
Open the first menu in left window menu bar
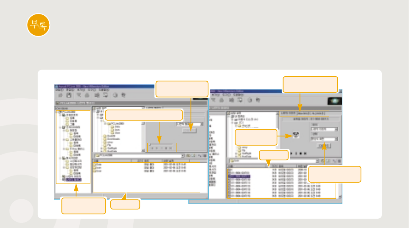tap(59, 90)
